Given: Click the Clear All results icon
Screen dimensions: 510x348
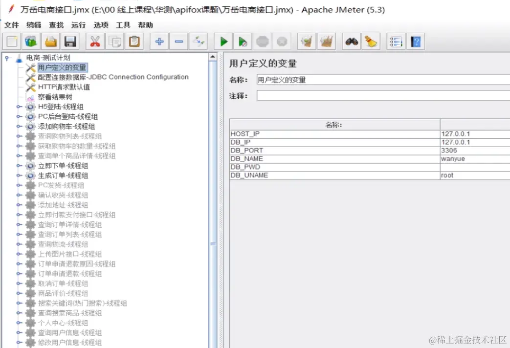Looking at the screenshot, I should [x=326, y=42].
